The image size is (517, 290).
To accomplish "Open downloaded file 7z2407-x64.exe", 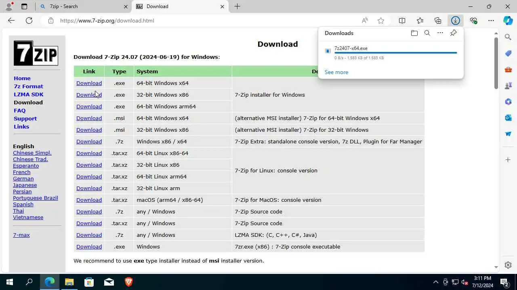I will click(x=351, y=48).
